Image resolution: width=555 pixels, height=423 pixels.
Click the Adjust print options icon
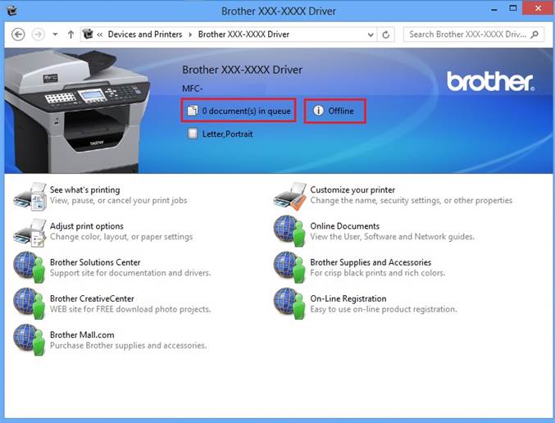point(30,231)
